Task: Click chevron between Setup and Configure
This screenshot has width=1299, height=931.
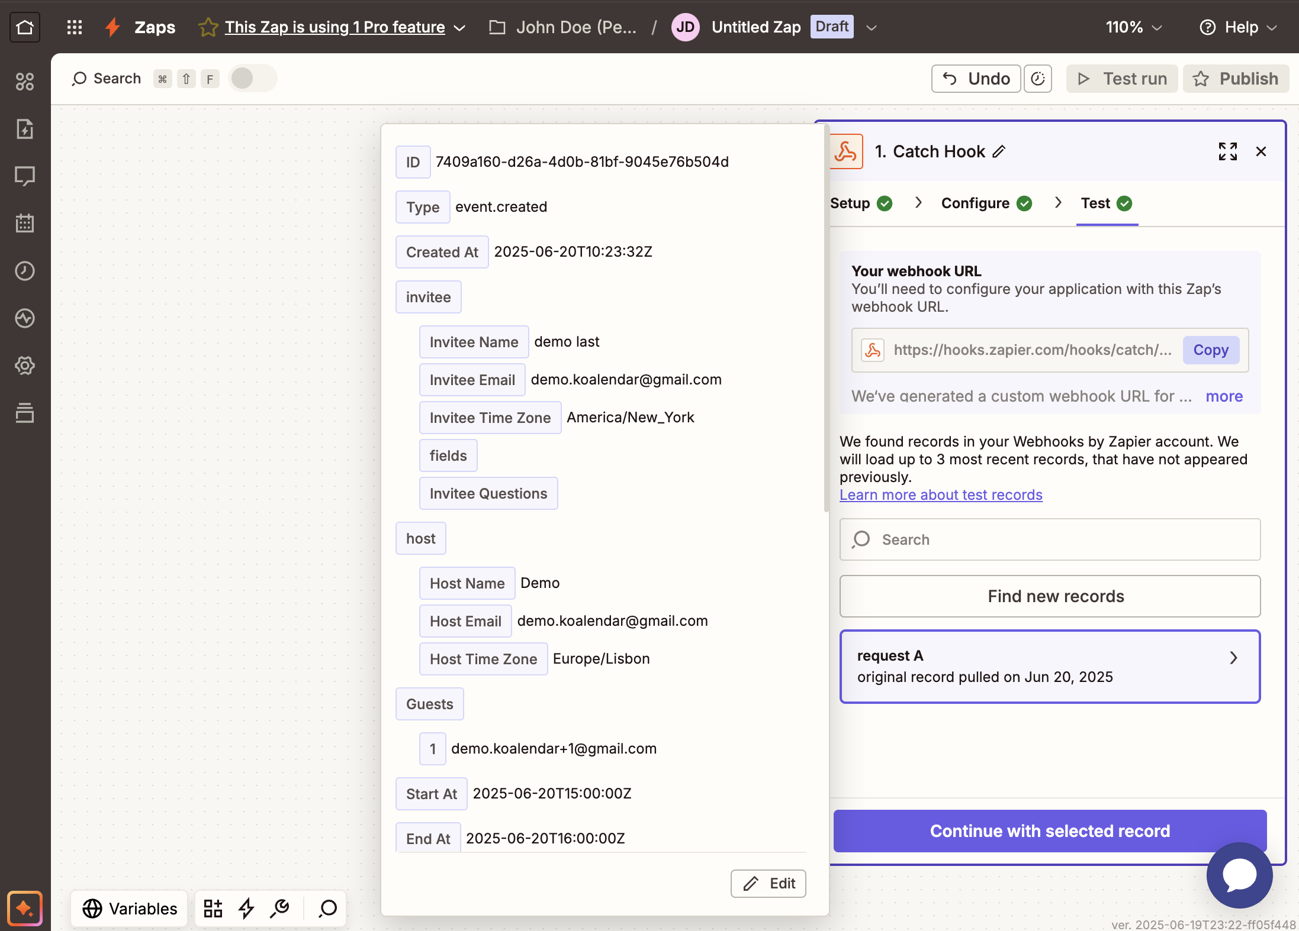Action: click(918, 202)
